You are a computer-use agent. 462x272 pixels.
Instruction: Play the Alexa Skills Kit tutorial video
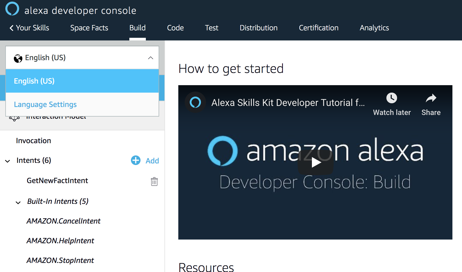[x=316, y=162]
